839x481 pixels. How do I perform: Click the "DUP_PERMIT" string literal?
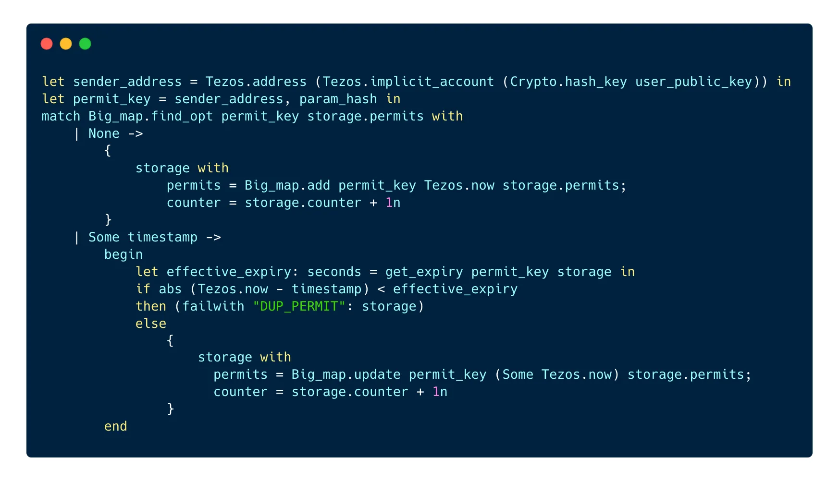299,306
